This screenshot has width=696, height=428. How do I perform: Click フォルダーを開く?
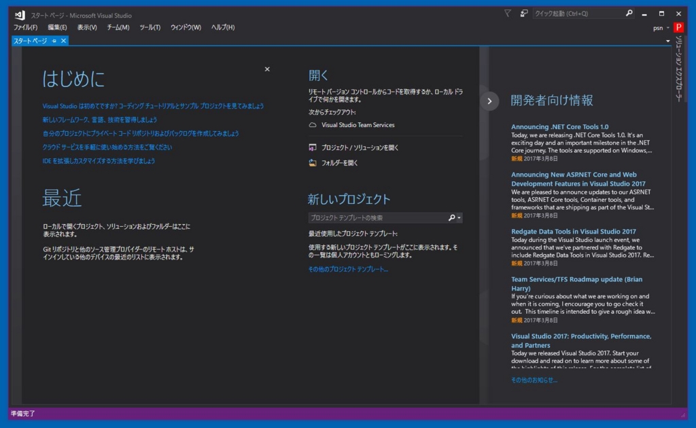coord(340,163)
